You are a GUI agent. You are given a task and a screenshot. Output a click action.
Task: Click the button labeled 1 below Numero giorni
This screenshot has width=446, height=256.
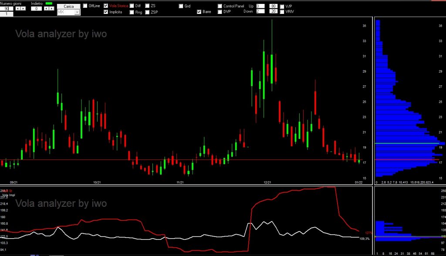[7, 14]
